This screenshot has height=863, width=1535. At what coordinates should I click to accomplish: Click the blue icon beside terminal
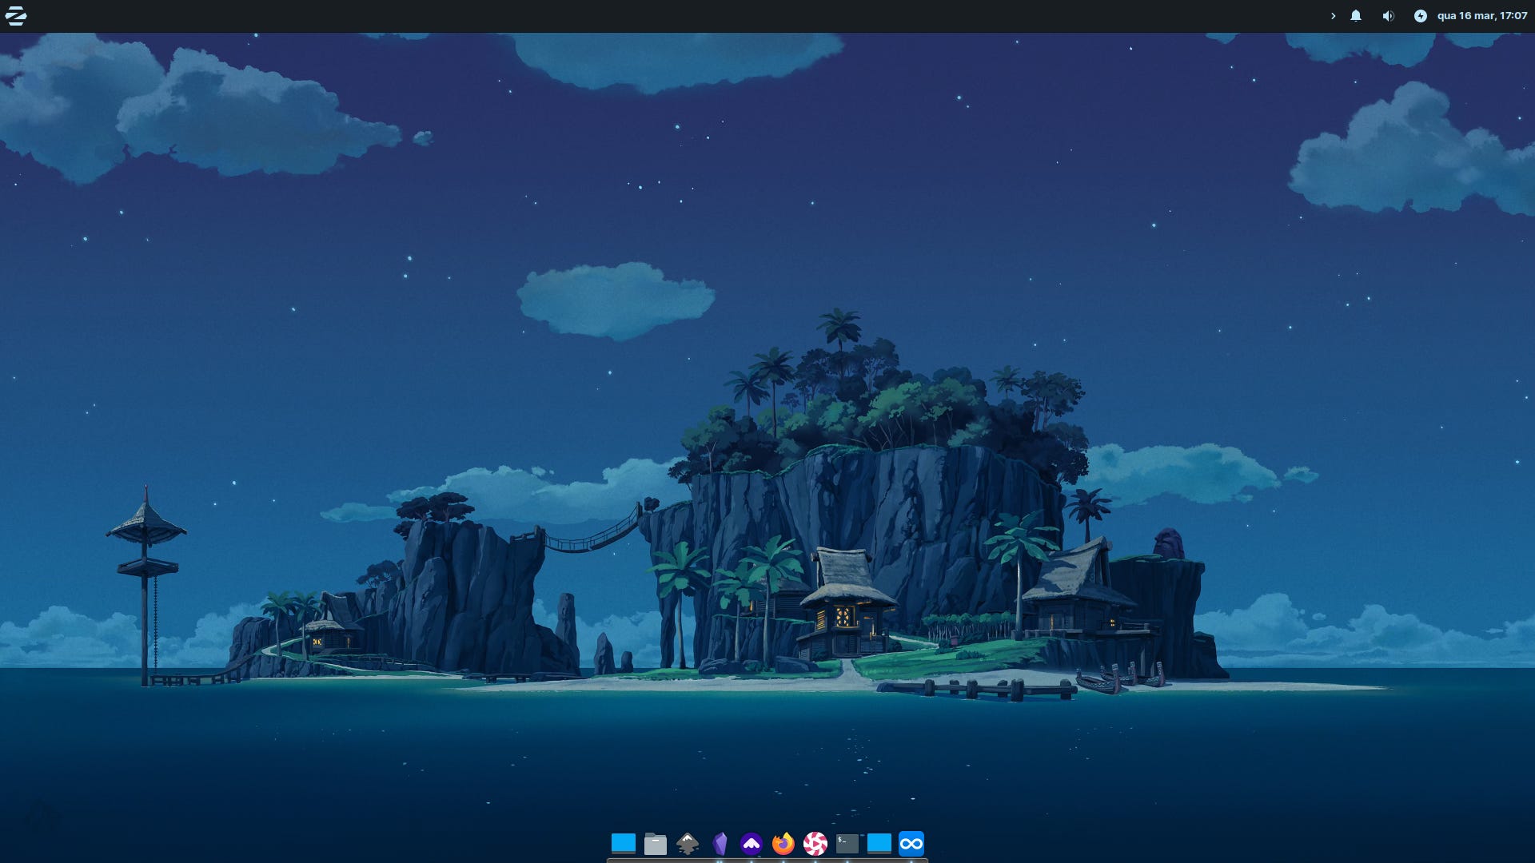pos(879,843)
